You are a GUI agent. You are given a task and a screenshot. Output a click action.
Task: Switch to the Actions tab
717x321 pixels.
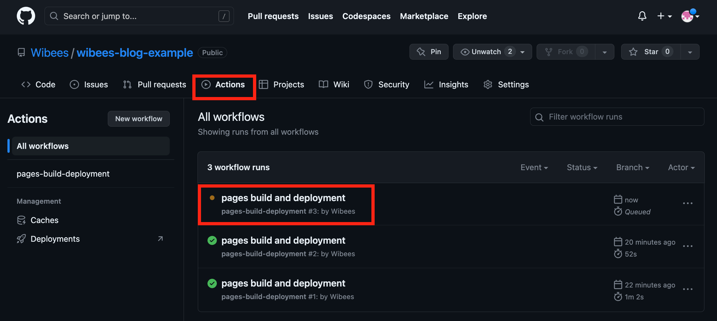click(x=223, y=84)
